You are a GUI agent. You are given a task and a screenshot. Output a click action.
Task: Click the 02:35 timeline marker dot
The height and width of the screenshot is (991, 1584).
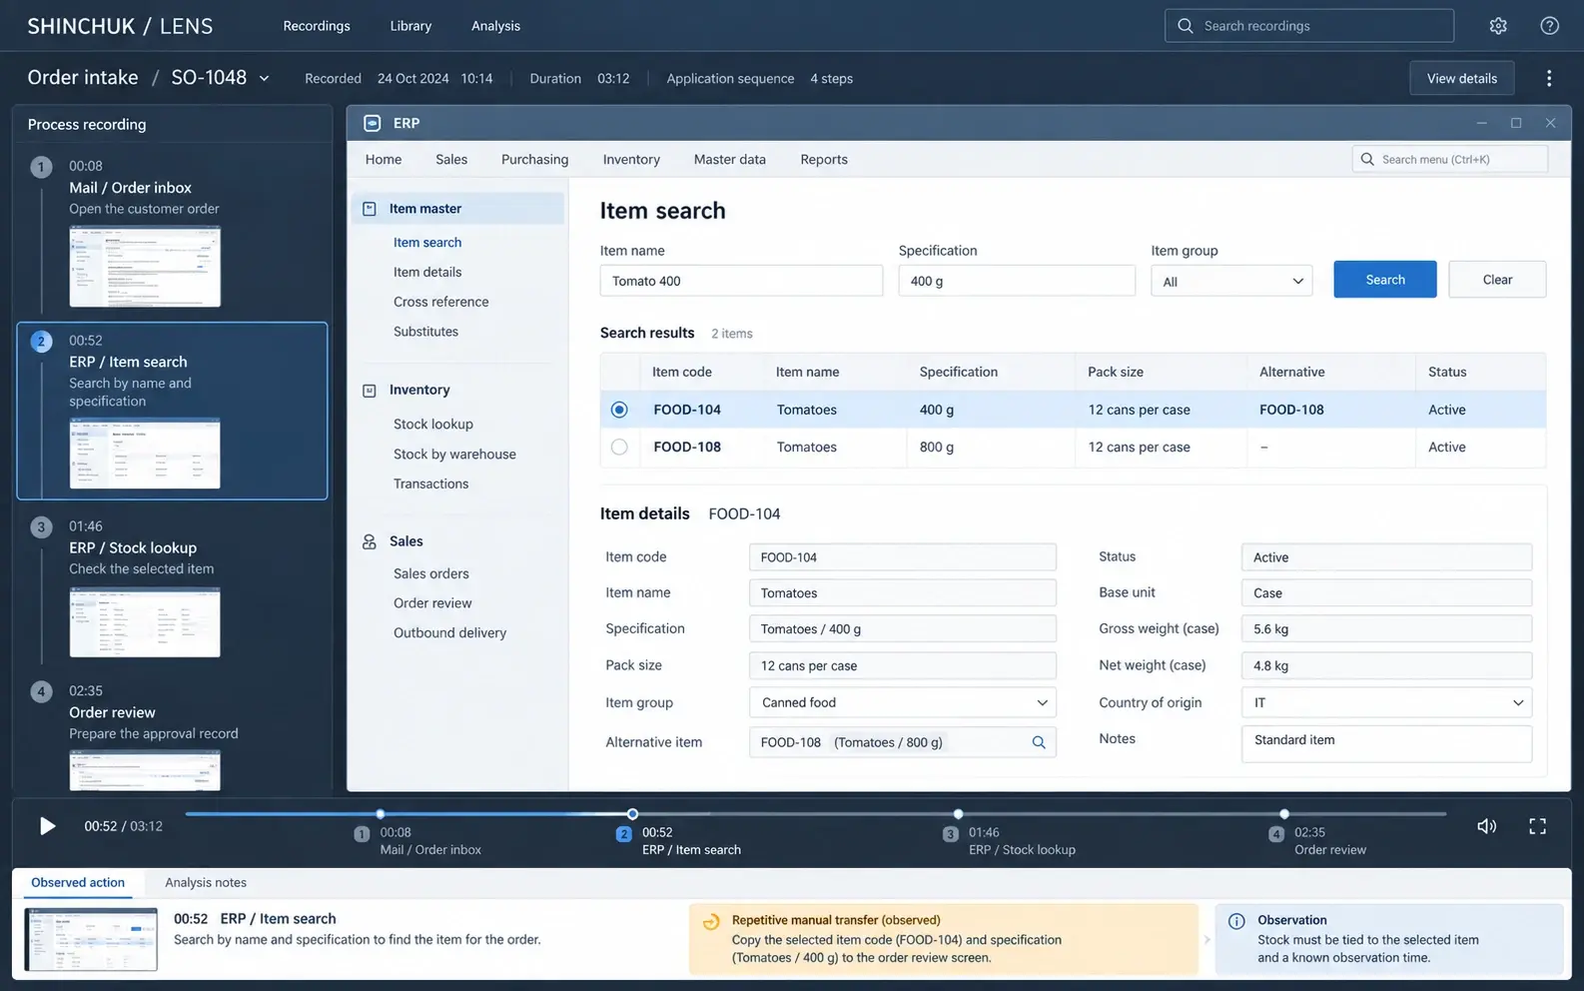point(1284,814)
